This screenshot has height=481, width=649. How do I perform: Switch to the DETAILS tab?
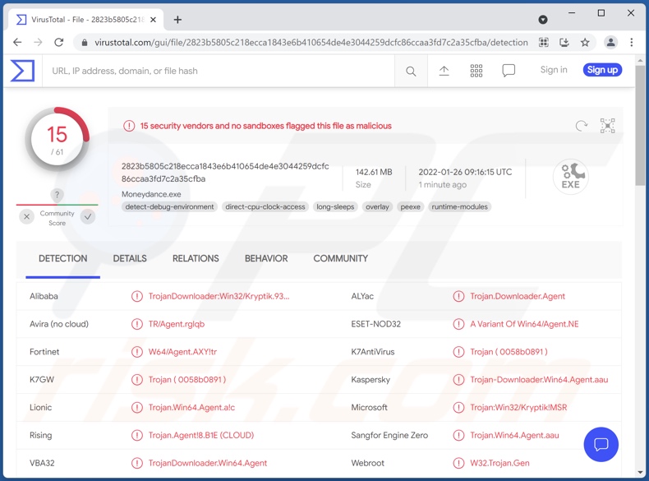tap(130, 258)
